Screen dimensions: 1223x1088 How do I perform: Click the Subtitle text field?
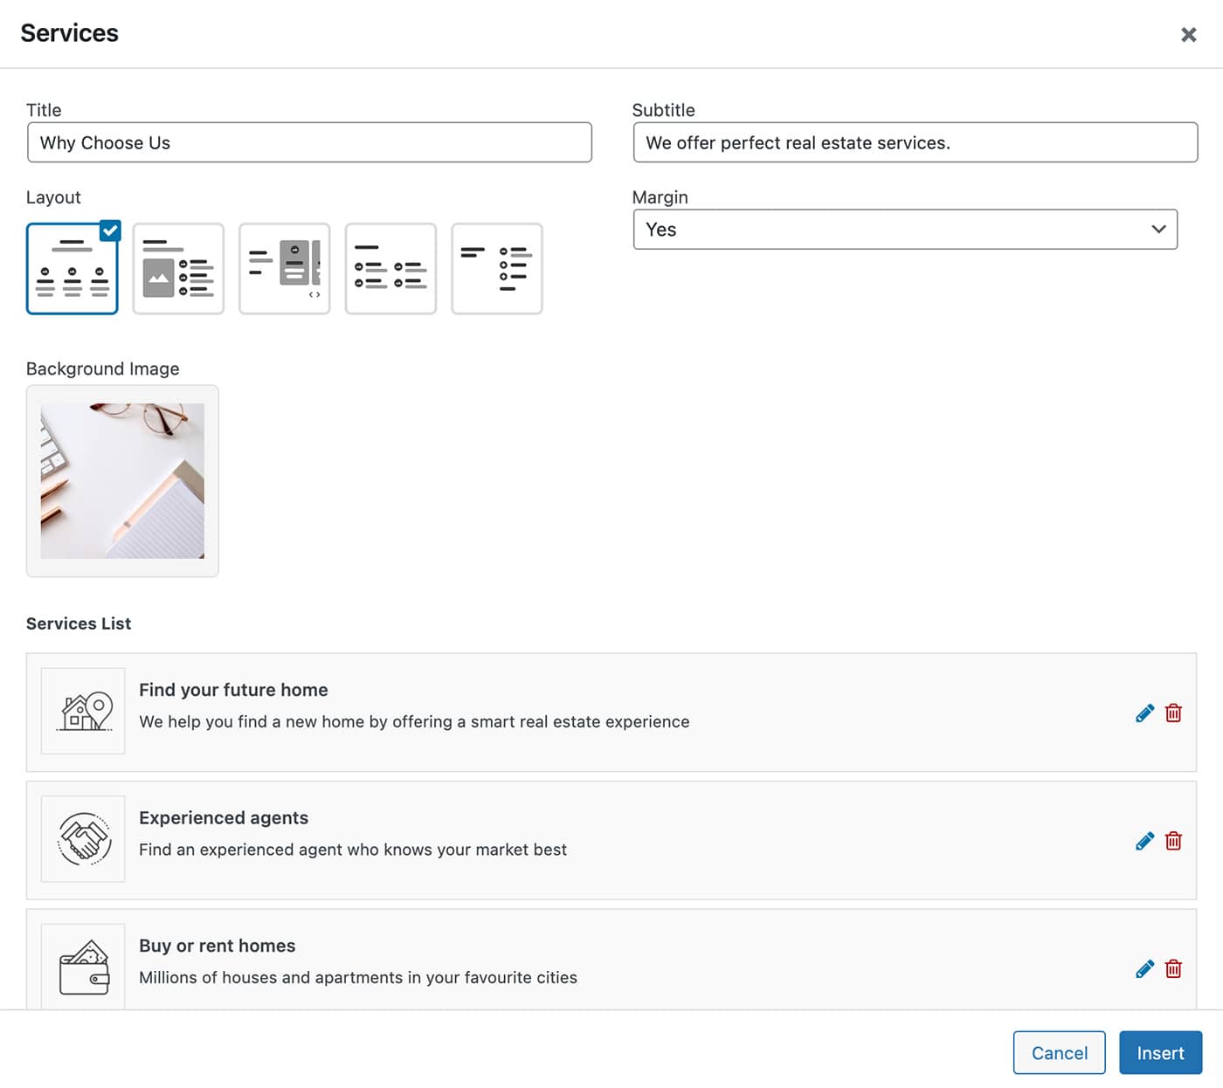pyautogui.click(x=915, y=142)
